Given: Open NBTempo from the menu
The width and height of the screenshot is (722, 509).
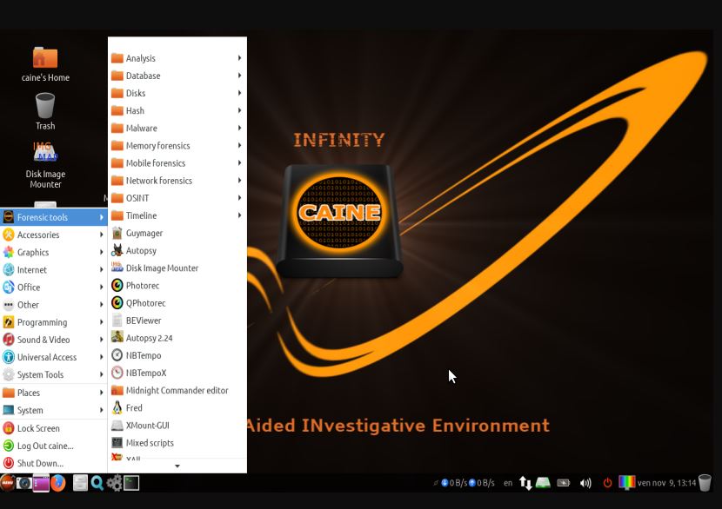Looking at the screenshot, I should (177, 355).
